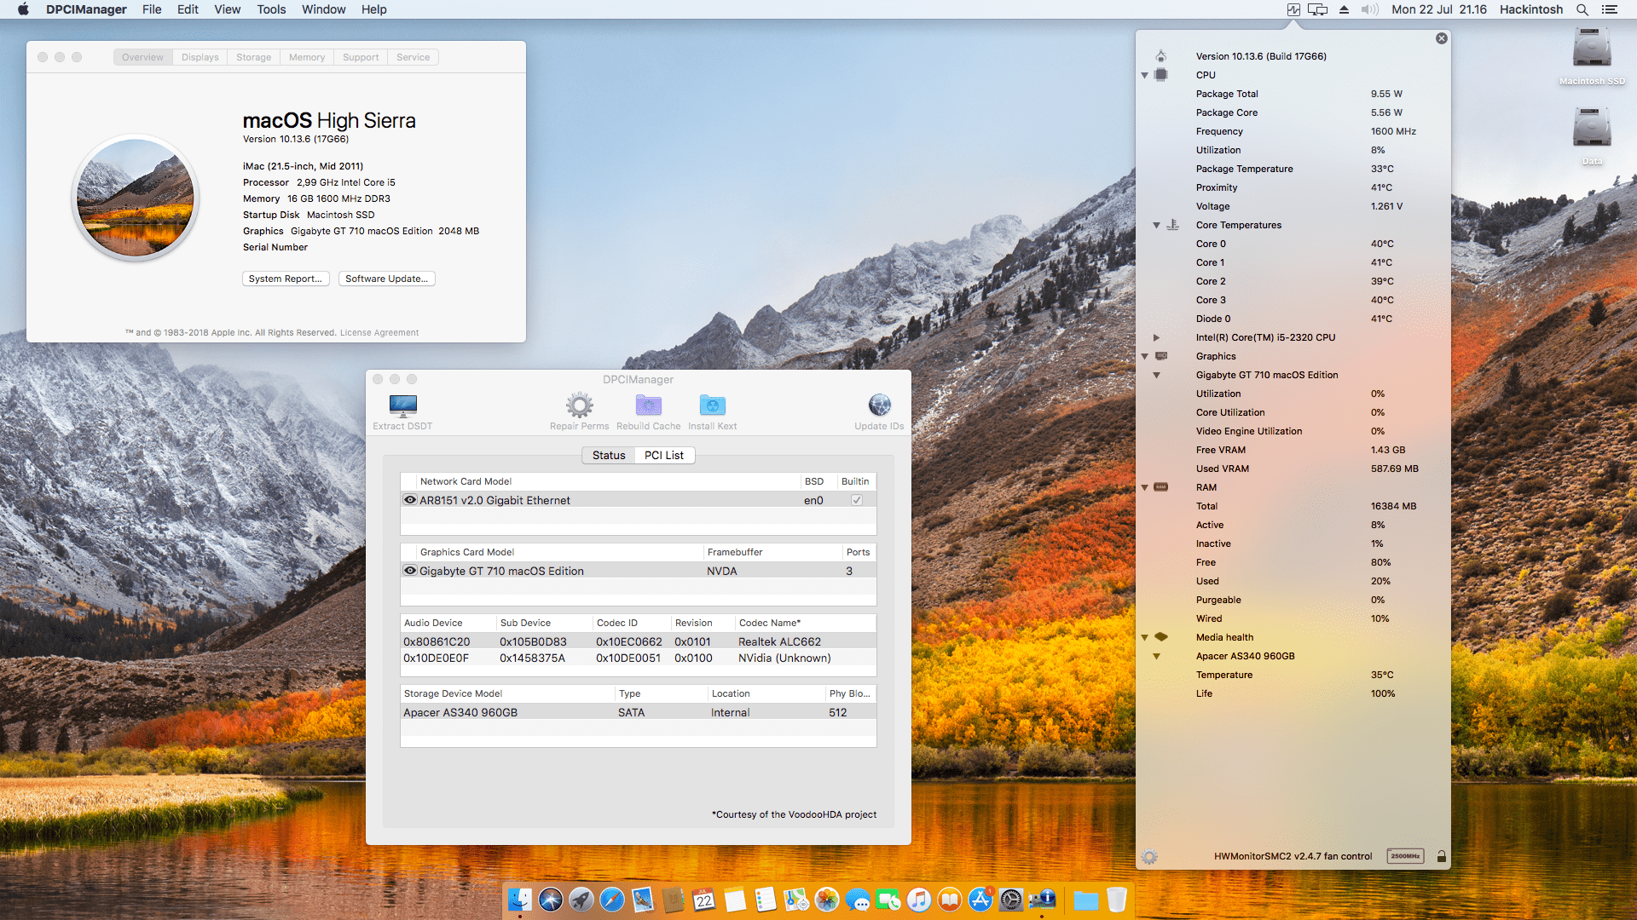Screen dimensions: 1637x920
Task: Toggle the Builtin checkbox for en0 Ethernet
Action: [857, 500]
